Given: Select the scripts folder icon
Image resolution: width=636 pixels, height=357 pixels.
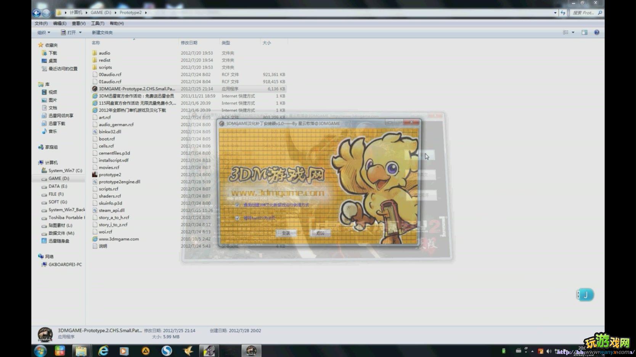Looking at the screenshot, I should 95,68.
